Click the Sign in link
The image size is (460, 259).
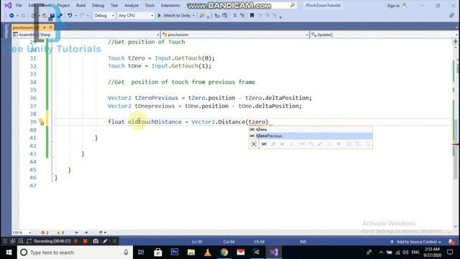(393, 6)
